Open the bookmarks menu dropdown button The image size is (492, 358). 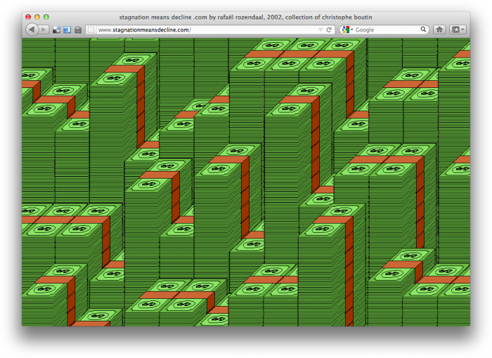458,30
